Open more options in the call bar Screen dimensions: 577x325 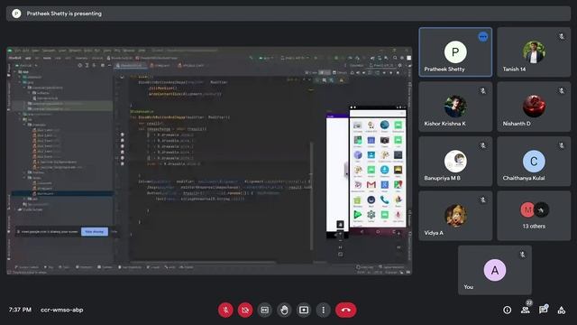[323, 310]
